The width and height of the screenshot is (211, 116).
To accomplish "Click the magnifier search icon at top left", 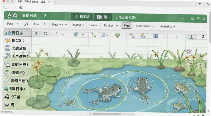I will [x=4, y=7].
